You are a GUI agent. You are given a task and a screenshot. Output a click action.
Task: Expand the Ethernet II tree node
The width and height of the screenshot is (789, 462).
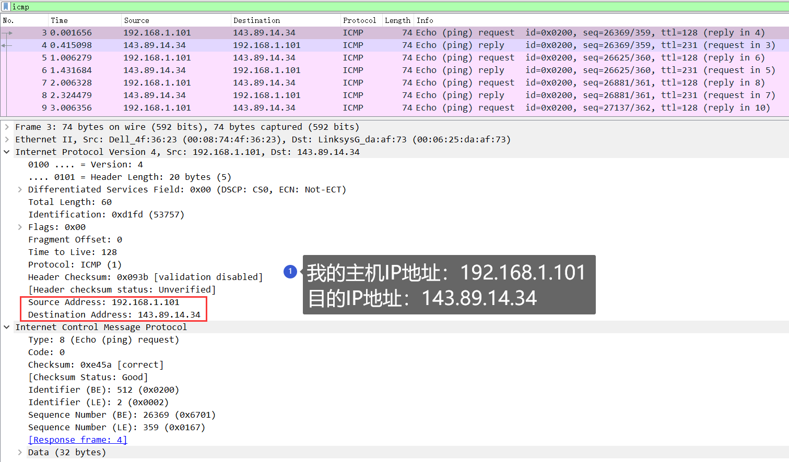(7, 139)
